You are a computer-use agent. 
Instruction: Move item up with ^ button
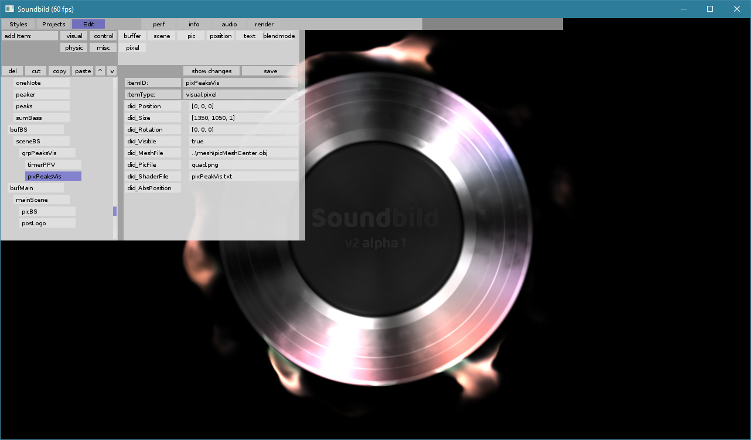pyautogui.click(x=100, y=71)
